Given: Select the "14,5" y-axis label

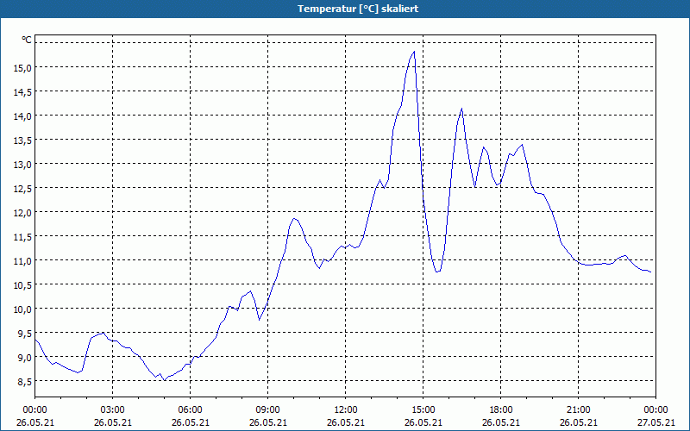Looking at the screenshot, I should 24,92.
